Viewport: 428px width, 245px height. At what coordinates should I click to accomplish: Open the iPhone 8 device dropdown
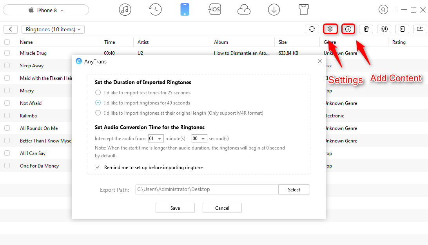[x=46, y=10]
